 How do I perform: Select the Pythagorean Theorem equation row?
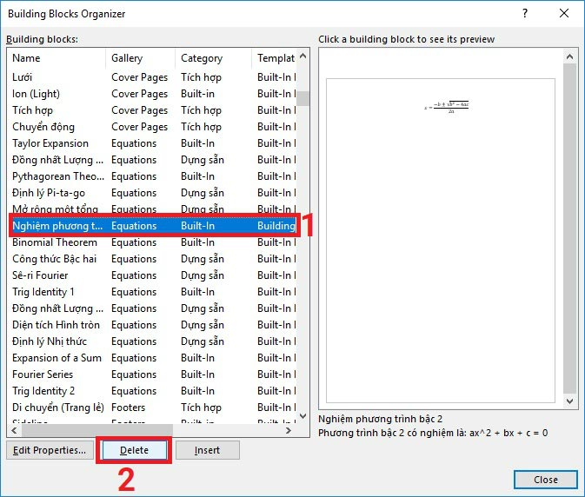click(57, 176)
